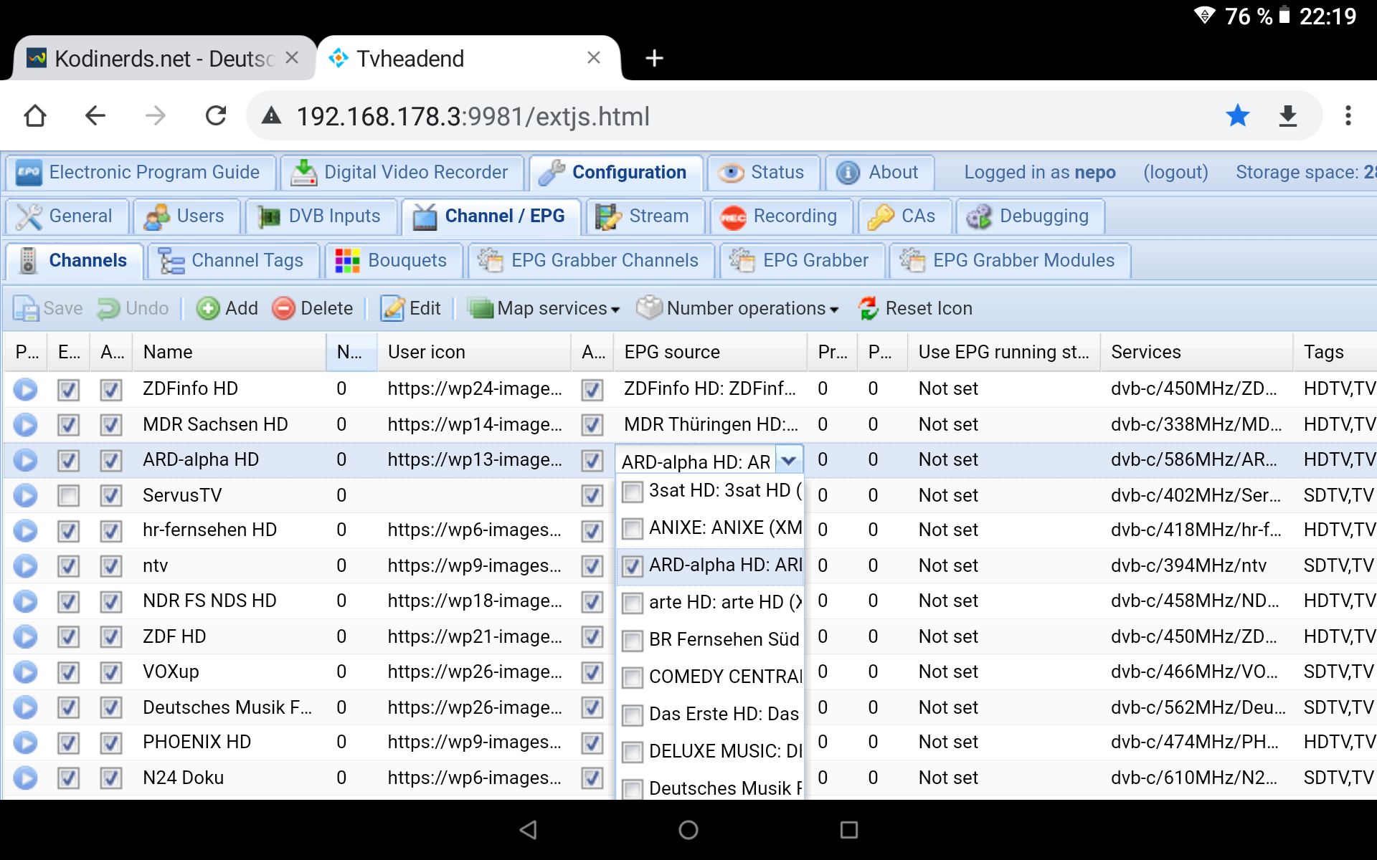Click the Undo toolbar button

(133, 308)
